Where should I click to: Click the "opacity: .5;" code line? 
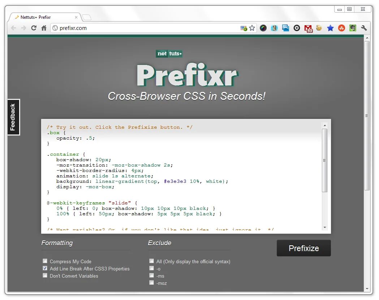[x=76, y=138]
